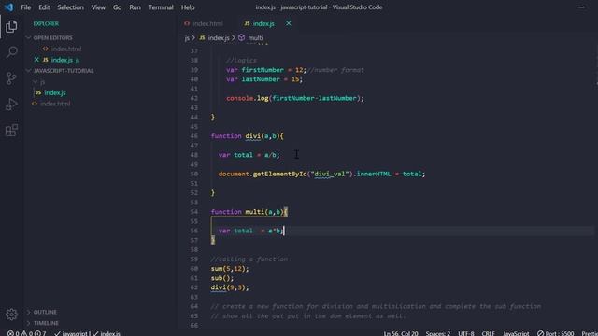Click the //calling a function comment
This screenshot has height=336, width=598.
point(249,259)
